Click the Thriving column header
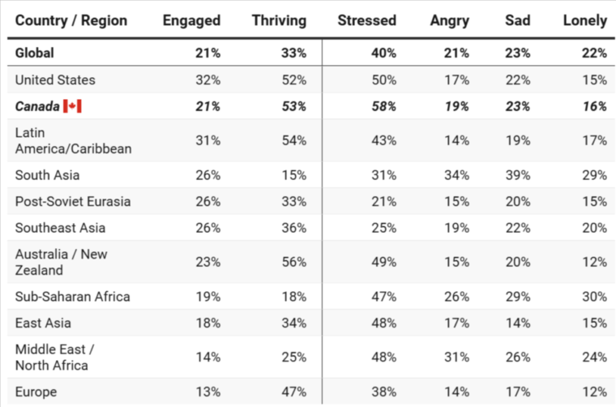The height and width of the screenshot is (407, 616). tap(279, 20)
